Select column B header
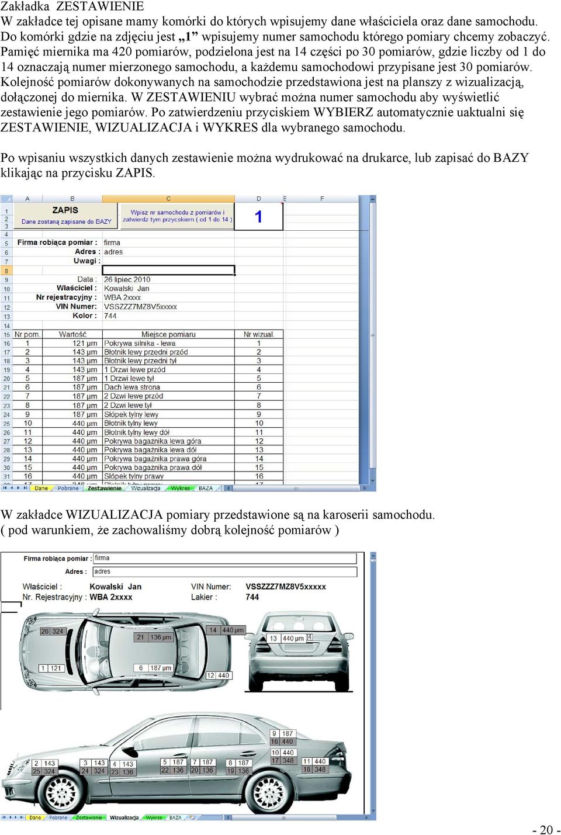 72,199
